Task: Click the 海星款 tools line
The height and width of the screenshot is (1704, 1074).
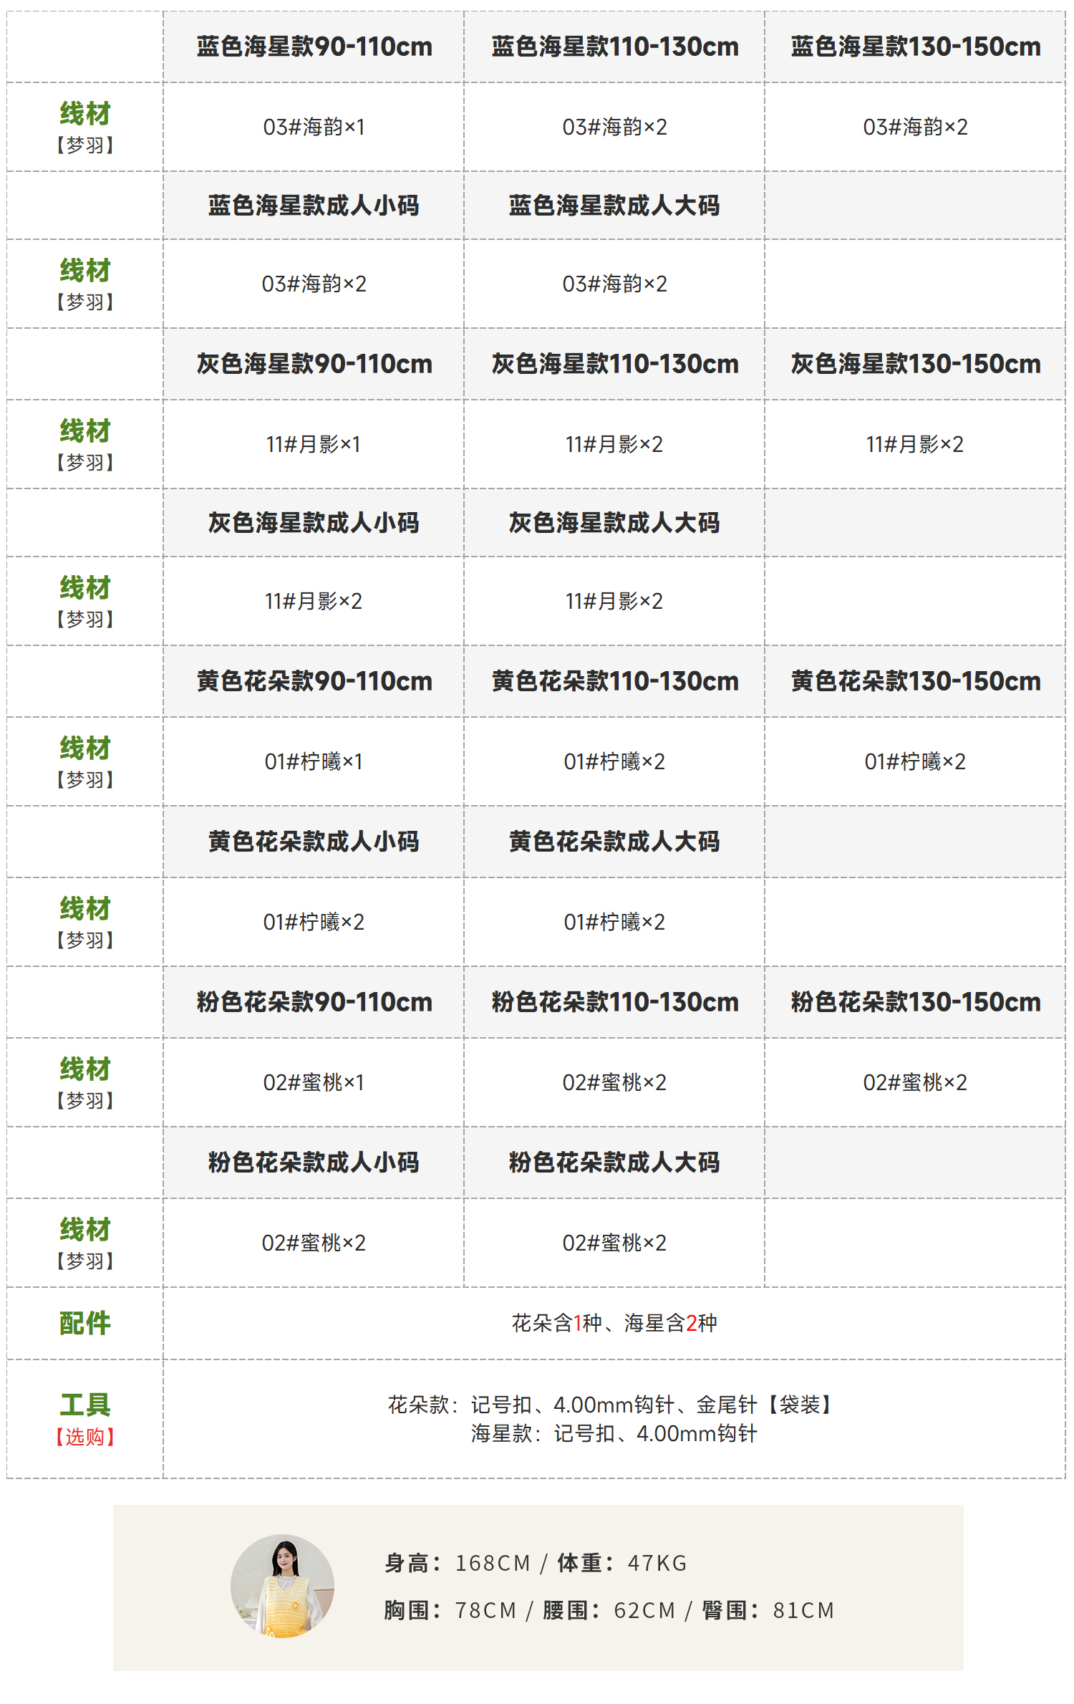Action: point(614,1434)
